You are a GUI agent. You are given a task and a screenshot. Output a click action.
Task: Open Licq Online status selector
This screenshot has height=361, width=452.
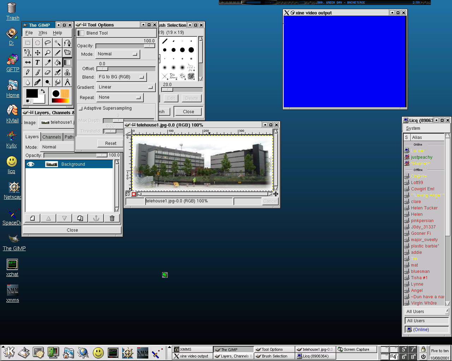point(427,330)
